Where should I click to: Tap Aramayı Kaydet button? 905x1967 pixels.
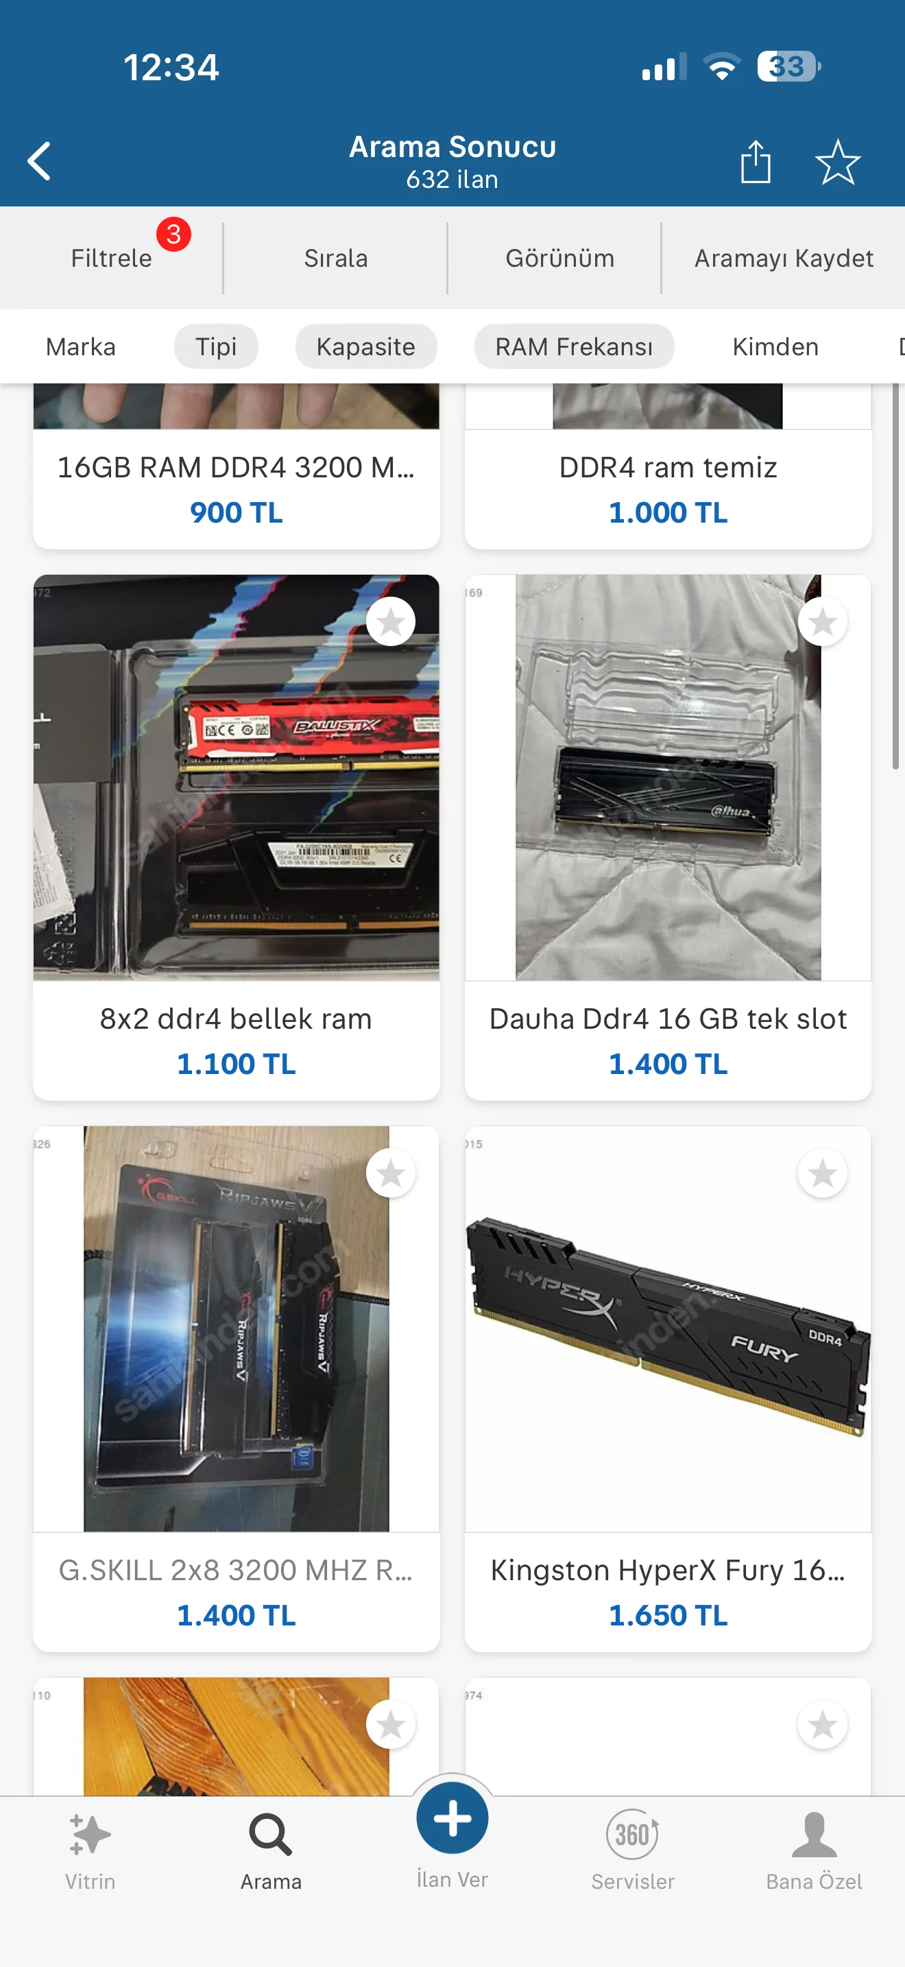tap(784, 258)
